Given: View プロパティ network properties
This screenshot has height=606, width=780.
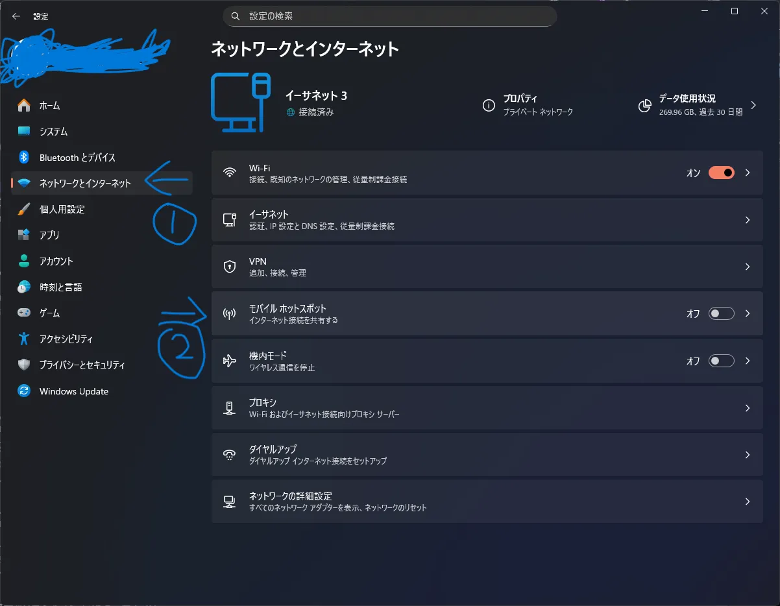Looking at the screenshot, I should click(x=529, y=105).
